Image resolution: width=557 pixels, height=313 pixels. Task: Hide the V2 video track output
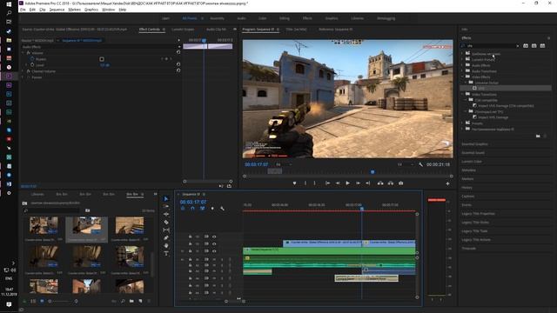(214, 243)
